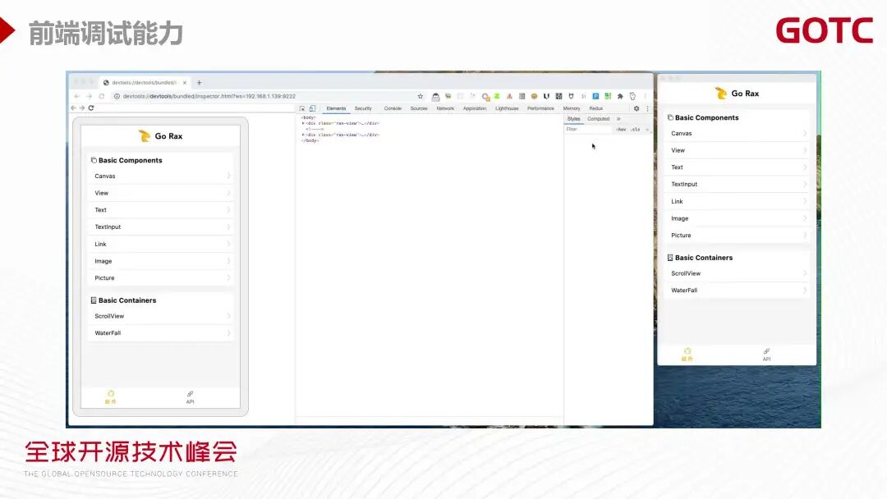887x499 pixels.
Task: Open DevTools more options kebab menu
Action: (x=647, y=108)
